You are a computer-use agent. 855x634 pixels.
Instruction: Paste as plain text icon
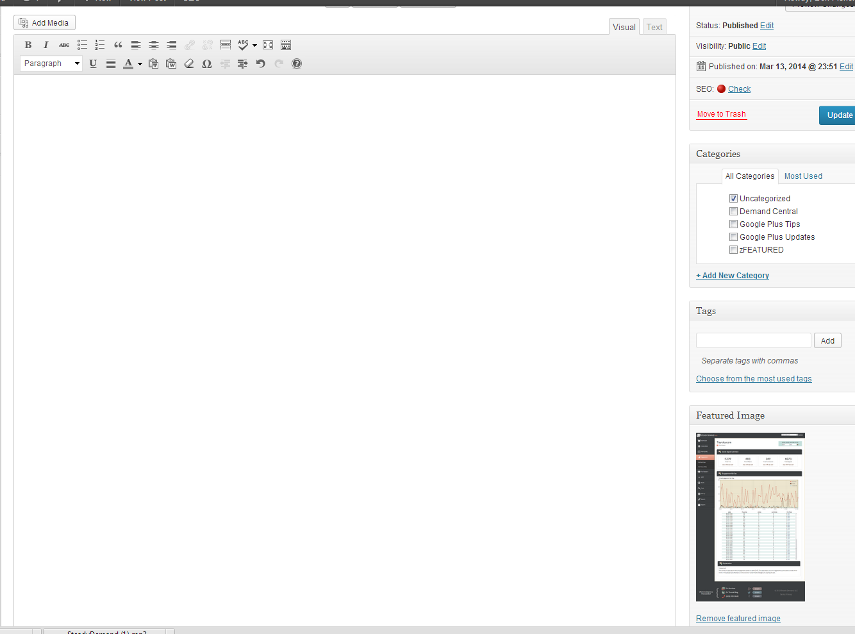point(153,63)
